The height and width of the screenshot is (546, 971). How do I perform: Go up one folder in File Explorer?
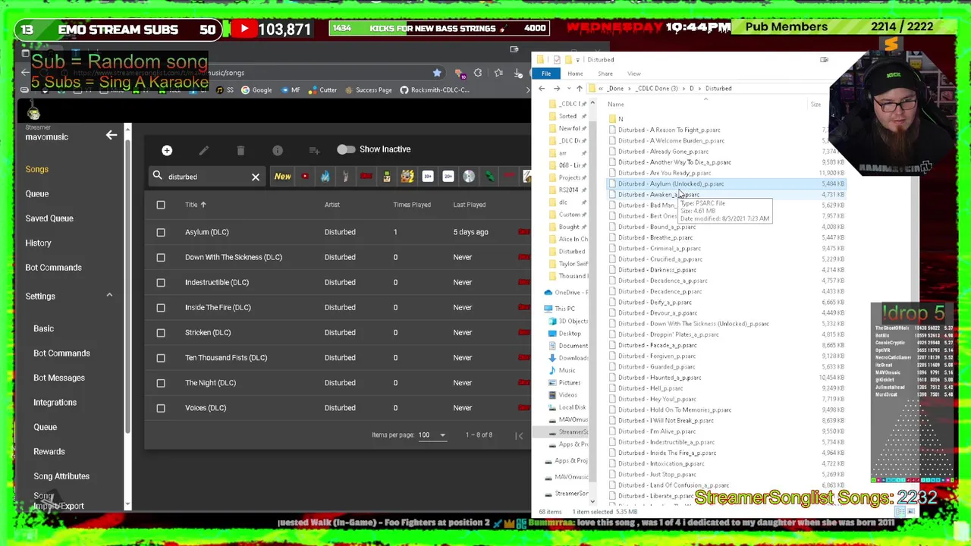[580, 89]
